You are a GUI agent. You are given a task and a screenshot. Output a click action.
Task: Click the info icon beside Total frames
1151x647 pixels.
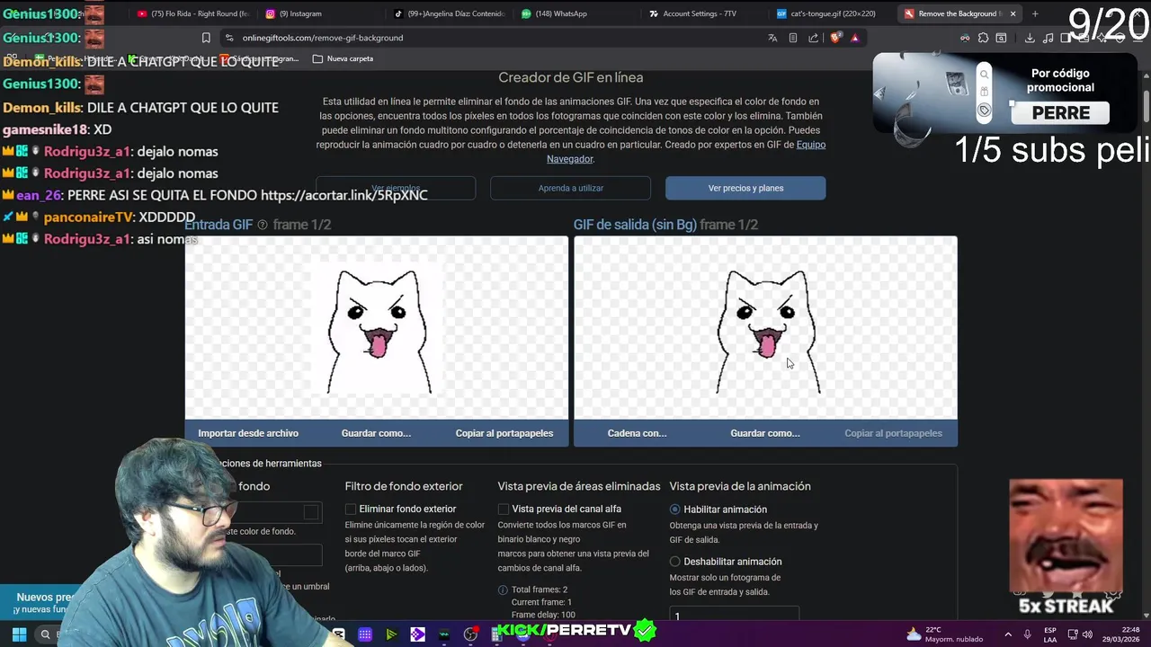pos(503,589)
